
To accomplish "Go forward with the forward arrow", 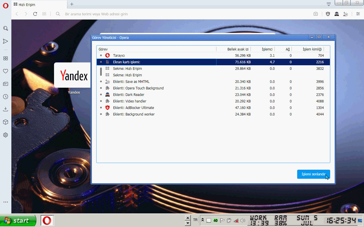I will tap(26, 14).
